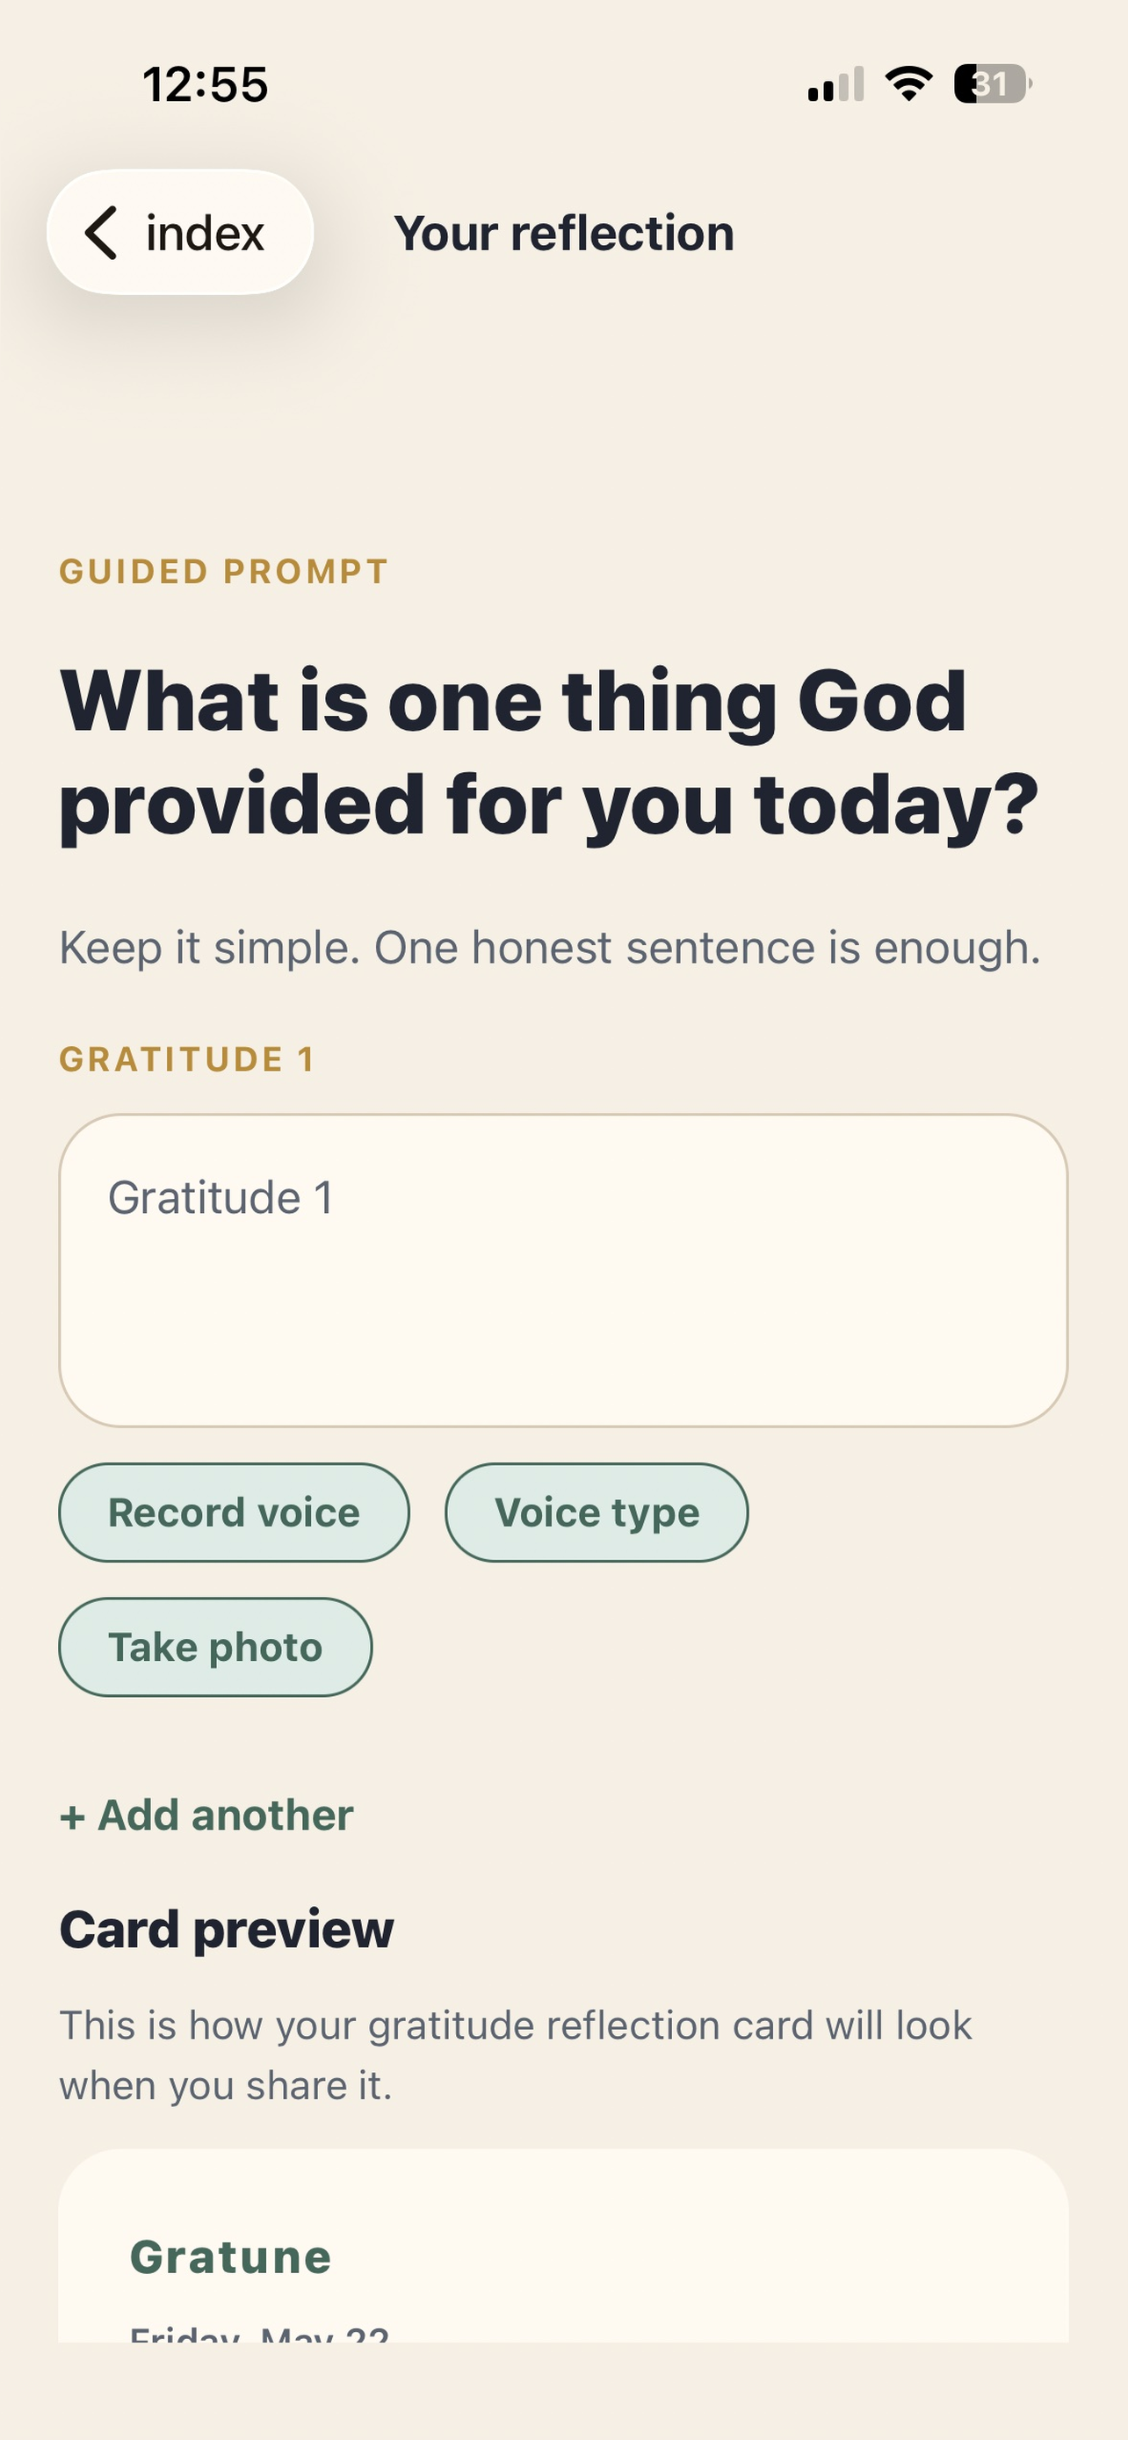Tap the guided prompt question headline
Image resolution: width=1128 pixels, height=2440 pixels.
[x=549, y=753]
